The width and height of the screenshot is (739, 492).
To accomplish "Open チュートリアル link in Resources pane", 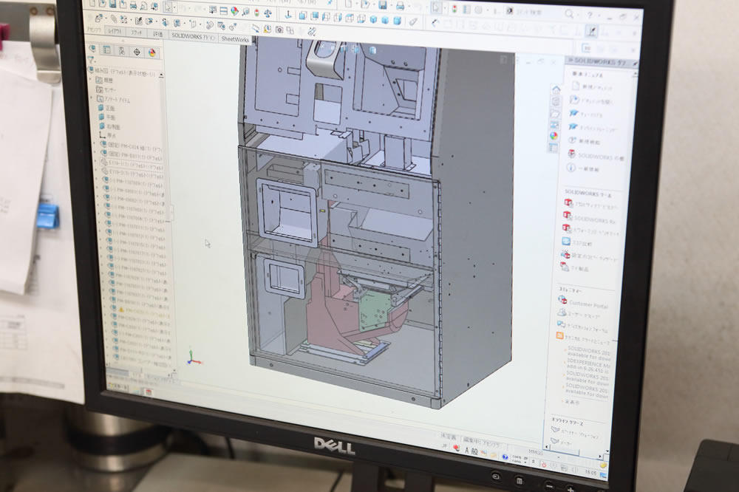I will (x=586, y=114).
